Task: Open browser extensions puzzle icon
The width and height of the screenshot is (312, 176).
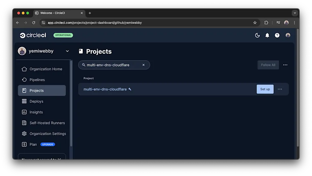Action: [266, 23]
